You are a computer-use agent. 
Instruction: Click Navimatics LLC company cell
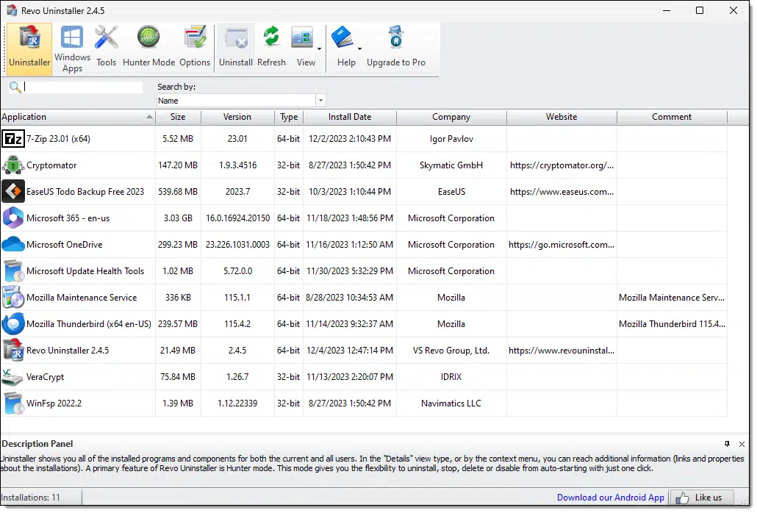(451, 403)
